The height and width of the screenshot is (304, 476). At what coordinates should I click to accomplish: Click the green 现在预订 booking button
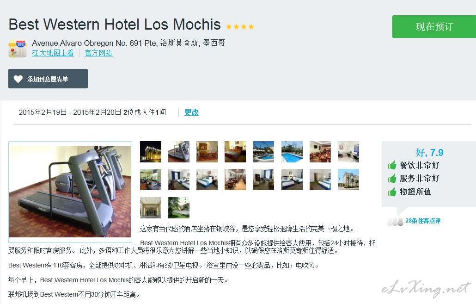[x=434, y=27]
